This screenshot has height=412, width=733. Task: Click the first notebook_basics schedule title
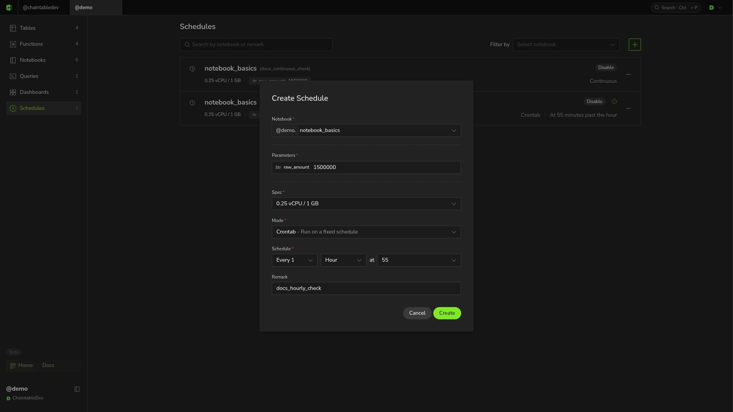click(231, 69)
